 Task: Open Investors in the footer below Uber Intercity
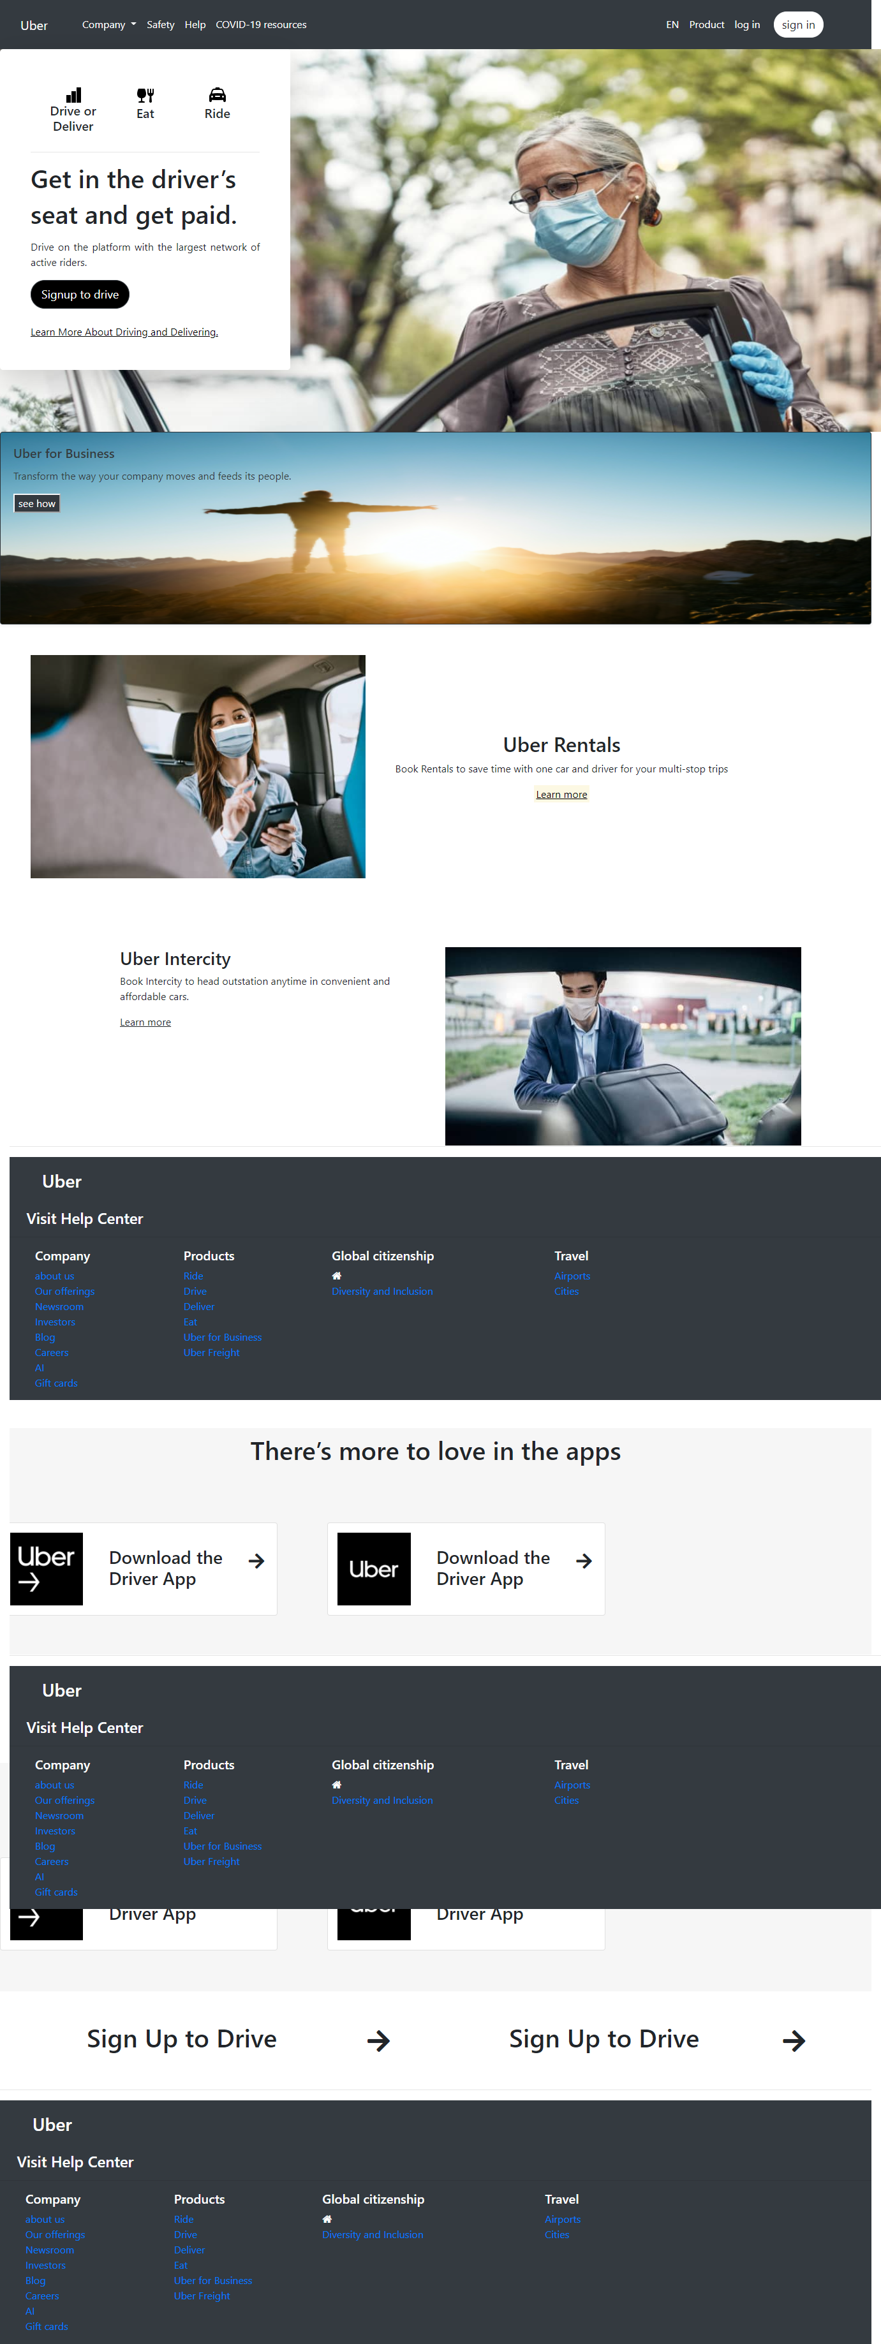click(55, 1322)
